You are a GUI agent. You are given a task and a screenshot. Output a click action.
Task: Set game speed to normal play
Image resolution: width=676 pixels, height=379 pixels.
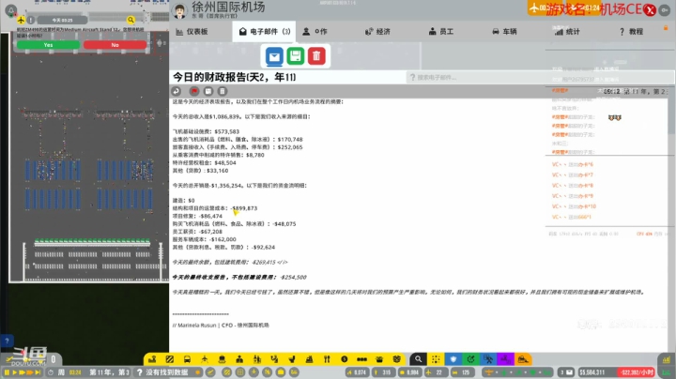[14, 372]
